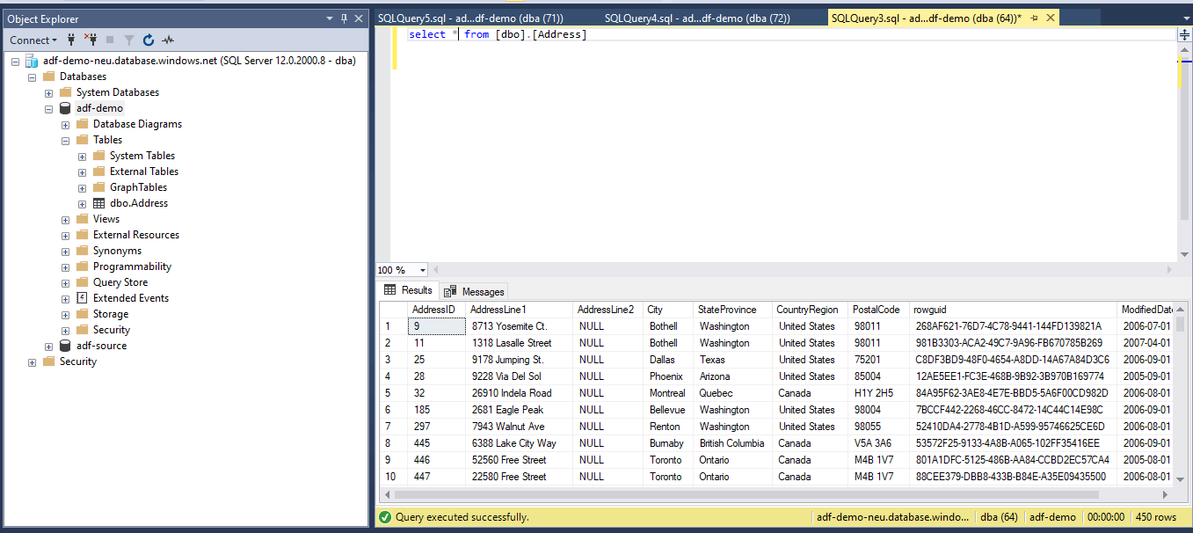Switch to the Messages tab
Viewport: 1193px width, 533px height.
click(x=475, y=291)
